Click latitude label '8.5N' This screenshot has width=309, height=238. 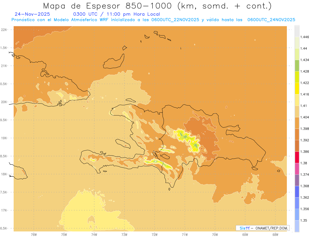[x=4, y=156]
